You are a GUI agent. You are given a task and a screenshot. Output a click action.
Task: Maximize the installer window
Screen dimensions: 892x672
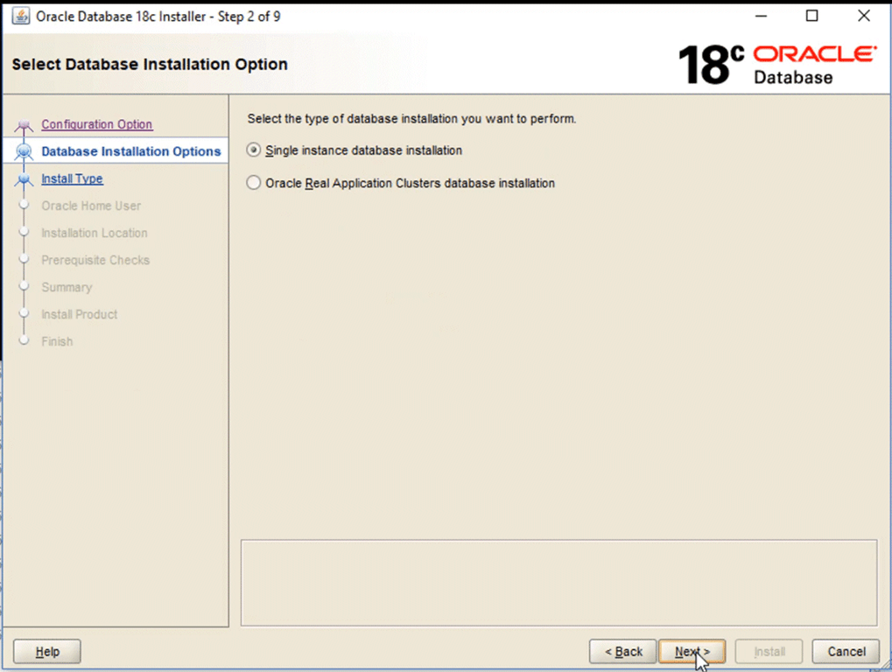(811, 16)
